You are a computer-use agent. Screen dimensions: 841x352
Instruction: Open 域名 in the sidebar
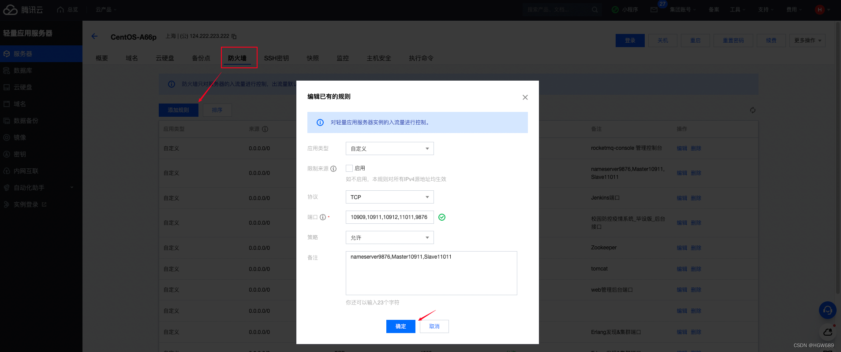(41, 104)
